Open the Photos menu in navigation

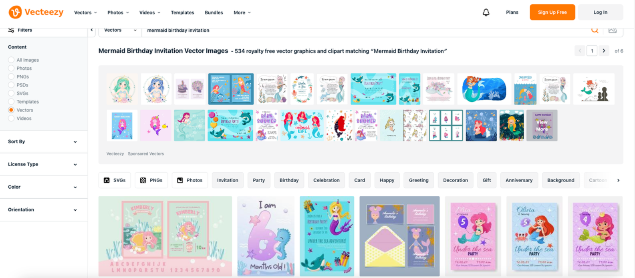click(x=118, y=13)
